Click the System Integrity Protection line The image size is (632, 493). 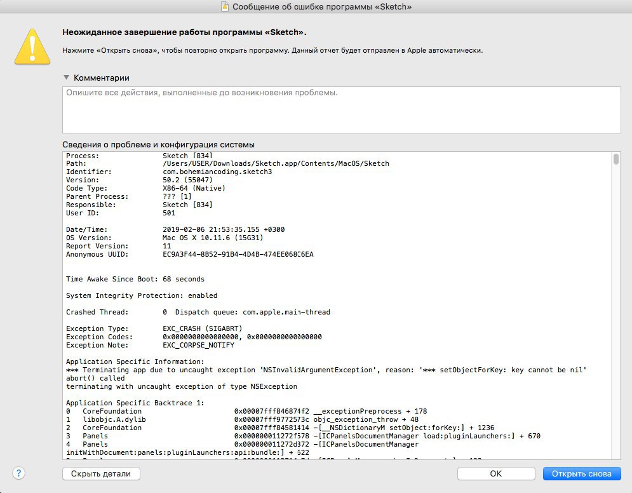click(x=142, y=295)
